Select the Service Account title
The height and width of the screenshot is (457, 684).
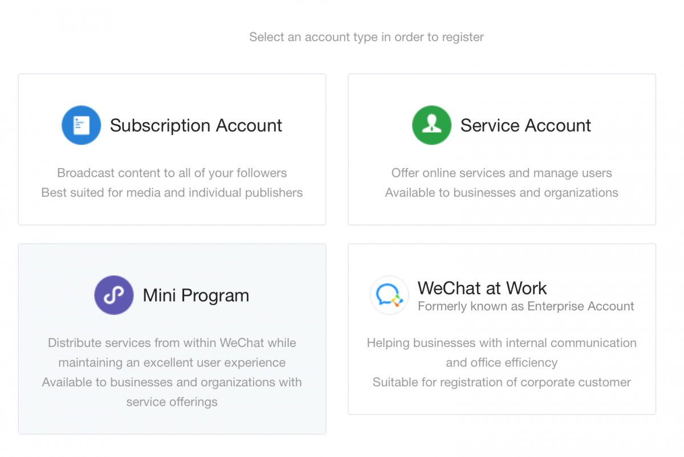pyautogui.click(x=526, y=125)
